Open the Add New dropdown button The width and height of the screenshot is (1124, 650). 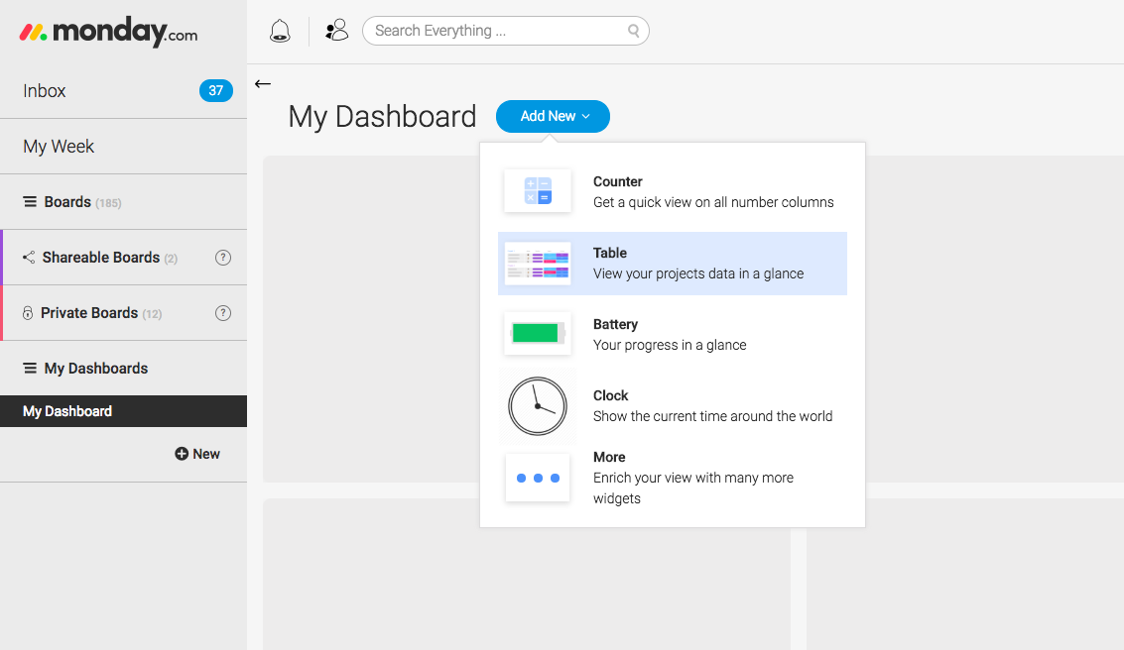tap(553, 116)
